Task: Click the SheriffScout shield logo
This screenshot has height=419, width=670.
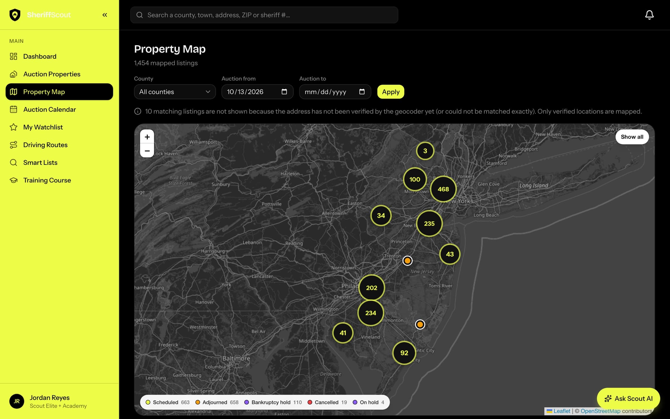Action: 15,15
